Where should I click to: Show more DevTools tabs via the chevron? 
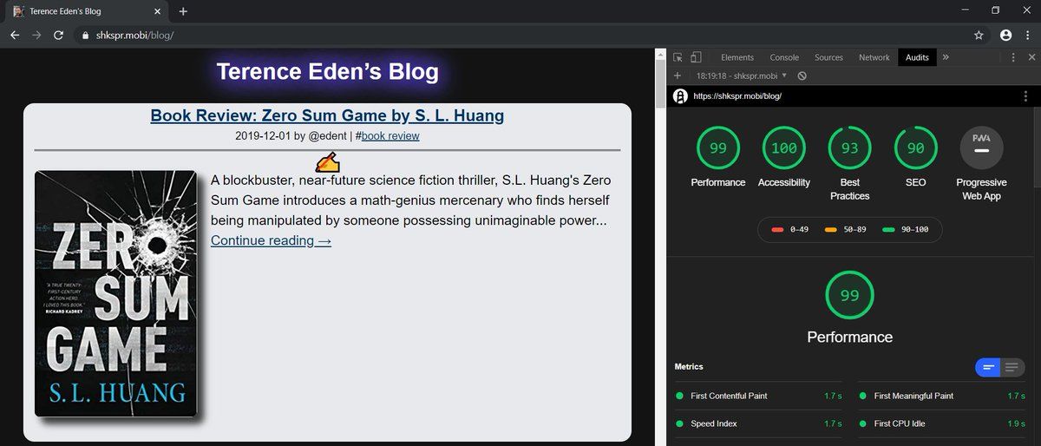(x=945, y=57)
